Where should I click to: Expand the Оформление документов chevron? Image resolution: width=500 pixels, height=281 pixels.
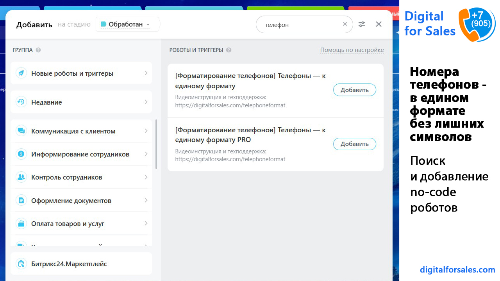pyautogui.click(x=146, y=200)
